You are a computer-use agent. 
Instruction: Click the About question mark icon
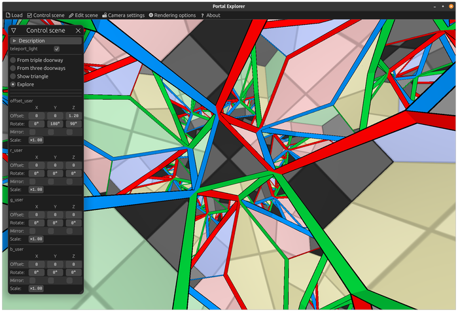coord(202,16)
